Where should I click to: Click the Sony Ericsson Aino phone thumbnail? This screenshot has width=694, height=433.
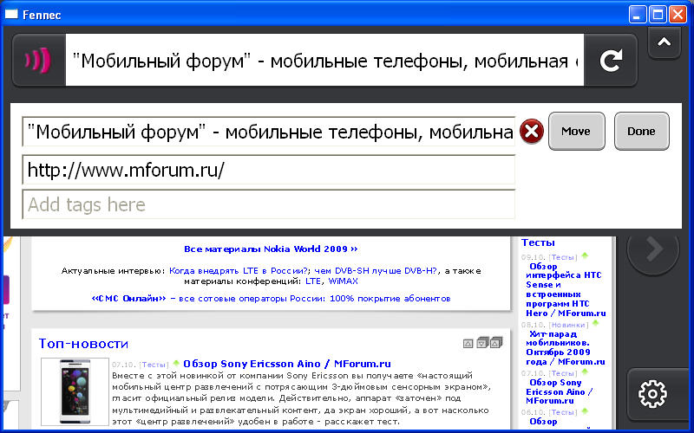coord(74,391)
